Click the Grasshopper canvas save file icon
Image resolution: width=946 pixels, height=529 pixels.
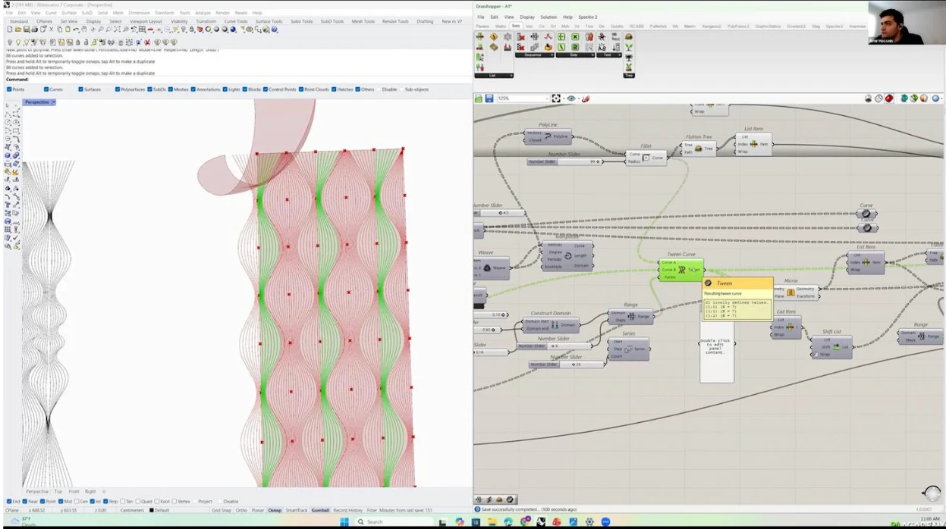(x=489, y=99)
